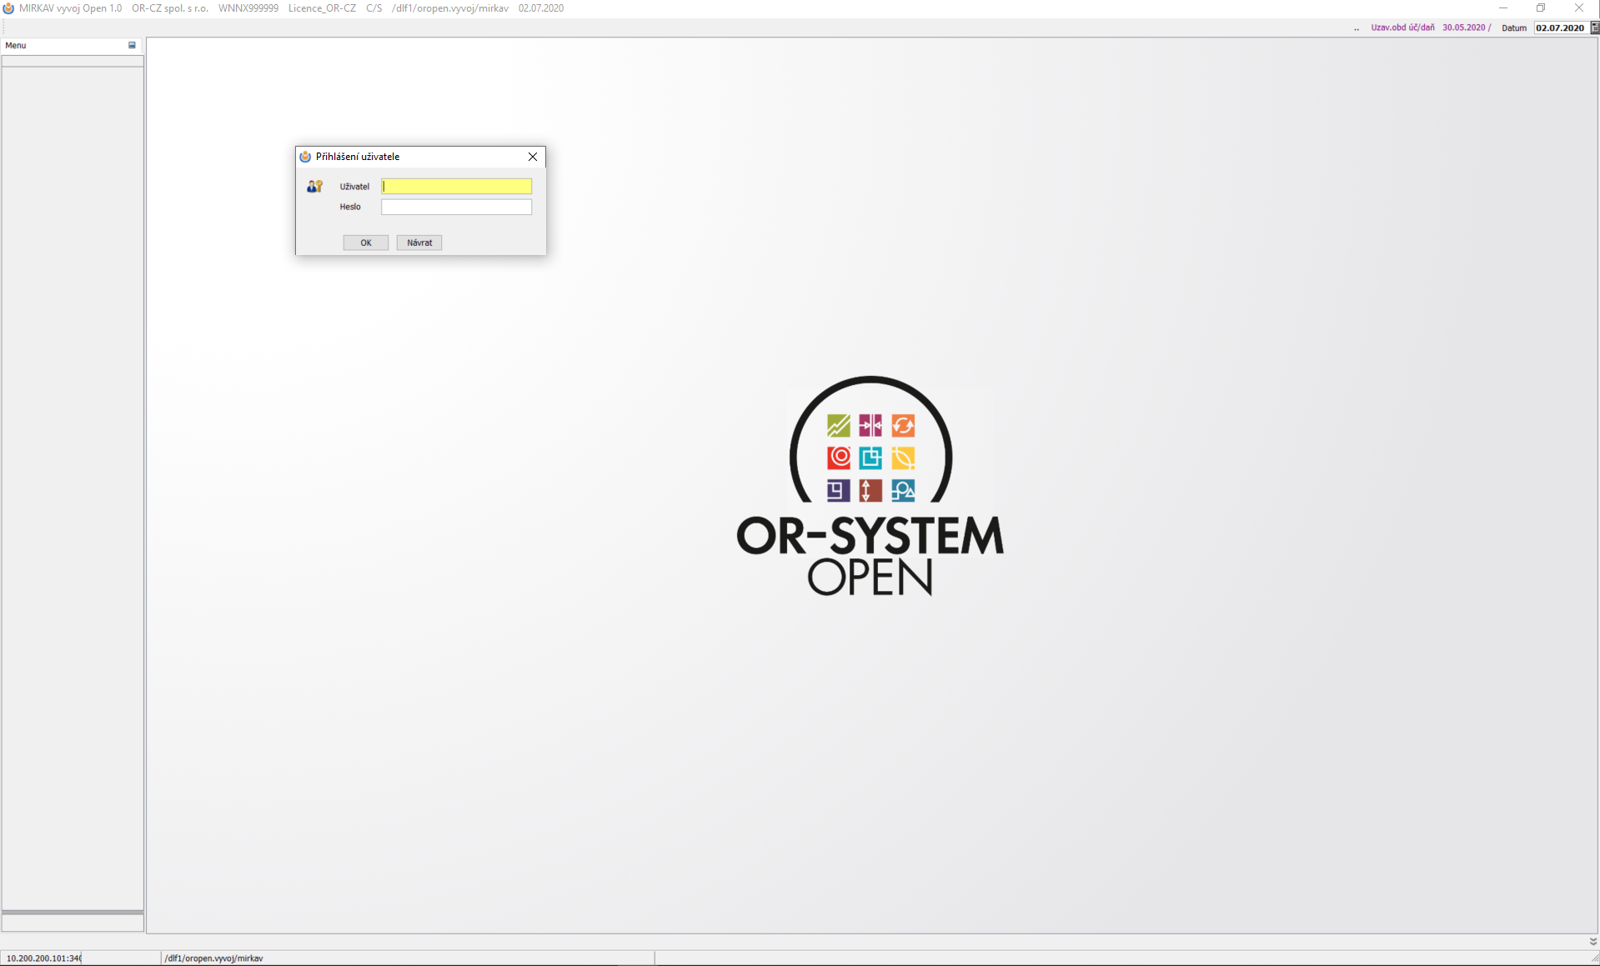Viewport: 1600px width, 966px height.
Task: Click the magenta converging-arrows tile in the logo
Action: [870, 426]
